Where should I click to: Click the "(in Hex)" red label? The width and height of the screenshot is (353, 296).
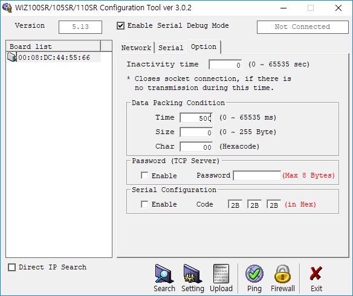(300, 204)
